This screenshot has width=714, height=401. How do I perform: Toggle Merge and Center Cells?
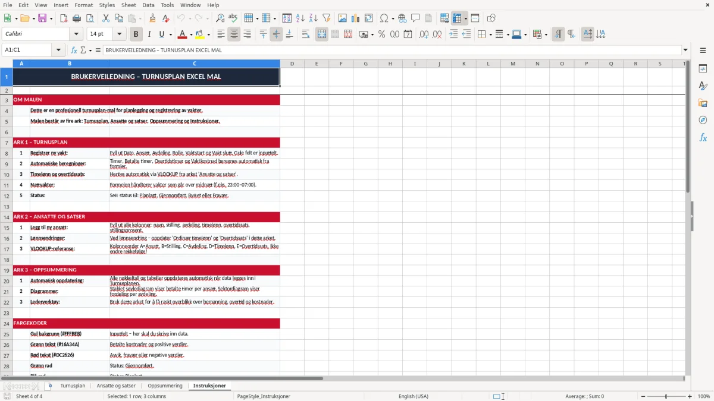click(322, 34)
